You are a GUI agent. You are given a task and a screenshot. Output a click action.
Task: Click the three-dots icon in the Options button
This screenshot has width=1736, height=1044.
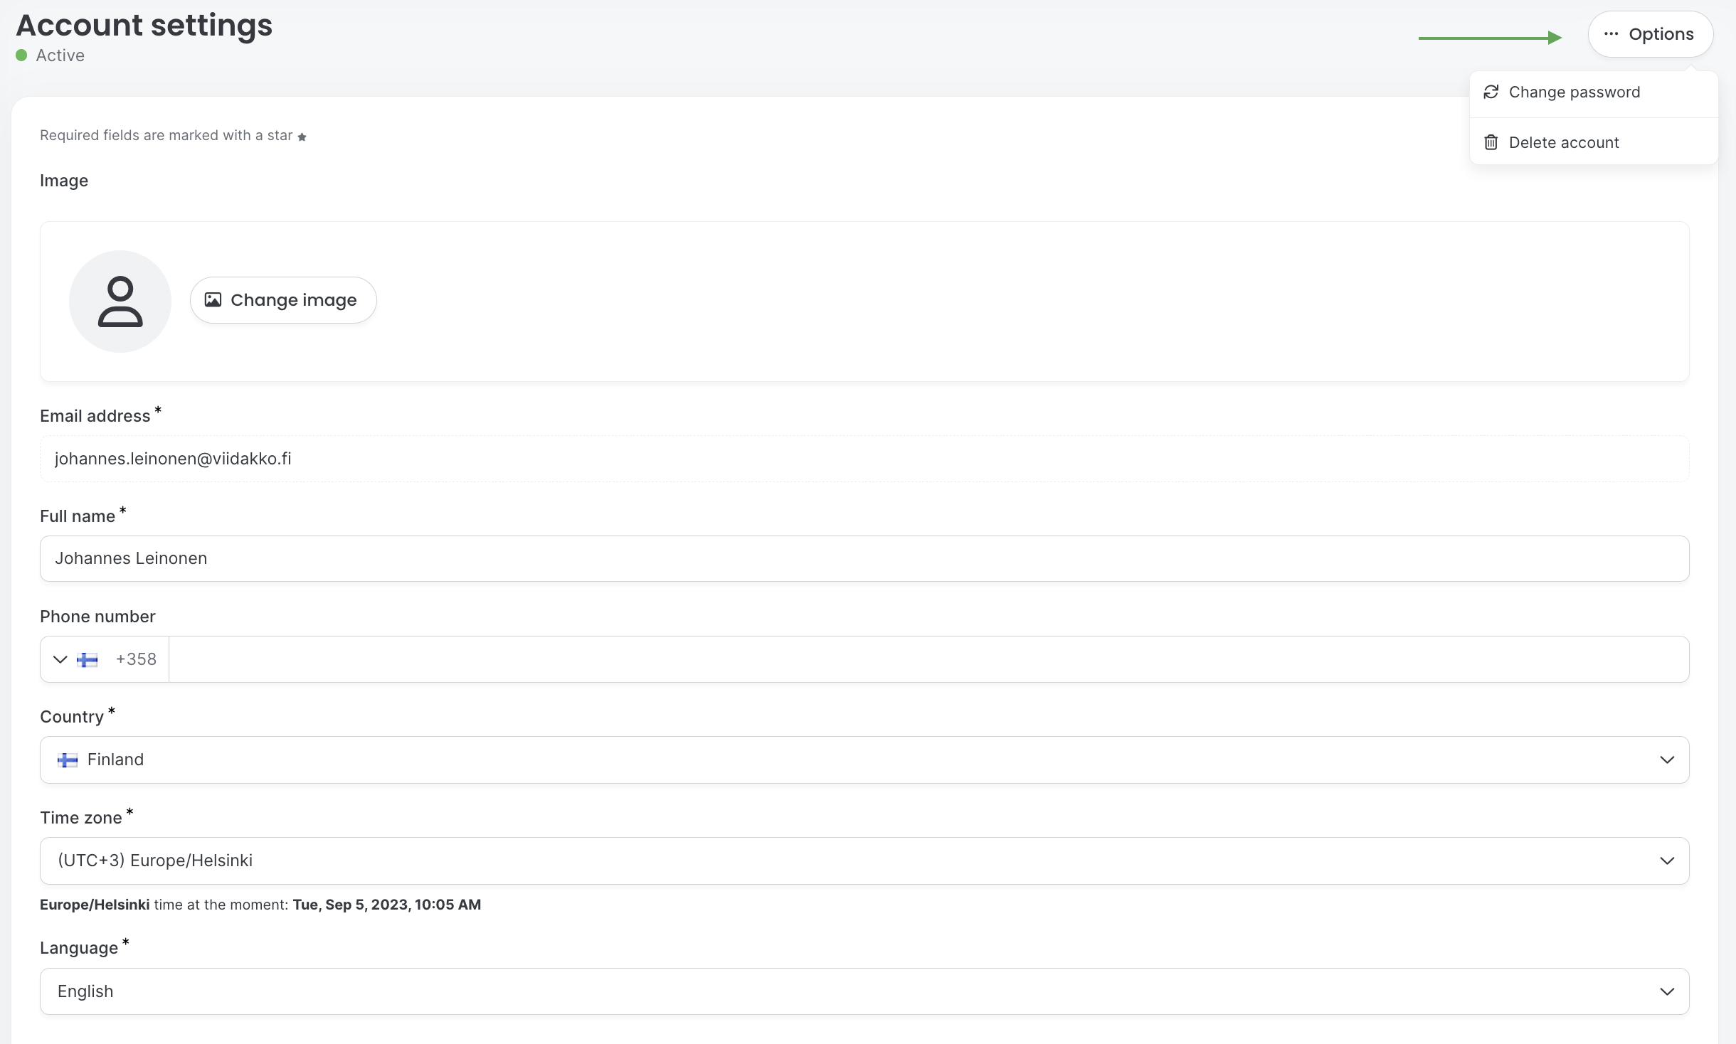pos(1611,34)
